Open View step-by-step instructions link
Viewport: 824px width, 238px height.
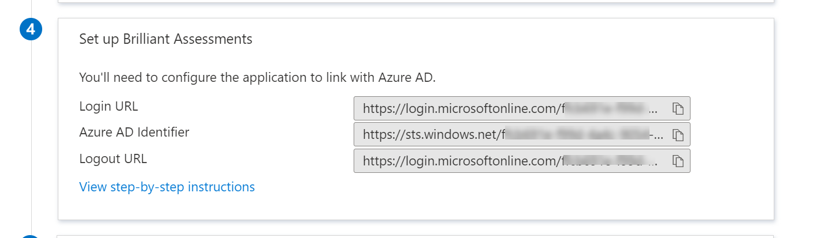tap(167, 187)
